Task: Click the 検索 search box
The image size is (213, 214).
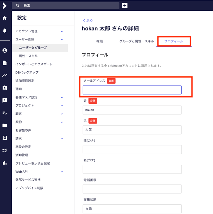Action: coord(66,6)
